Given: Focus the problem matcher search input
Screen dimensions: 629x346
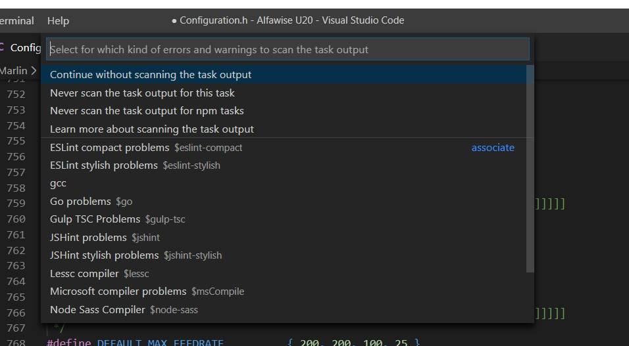Looking at the screenshot, I should (x=288, y=49).
